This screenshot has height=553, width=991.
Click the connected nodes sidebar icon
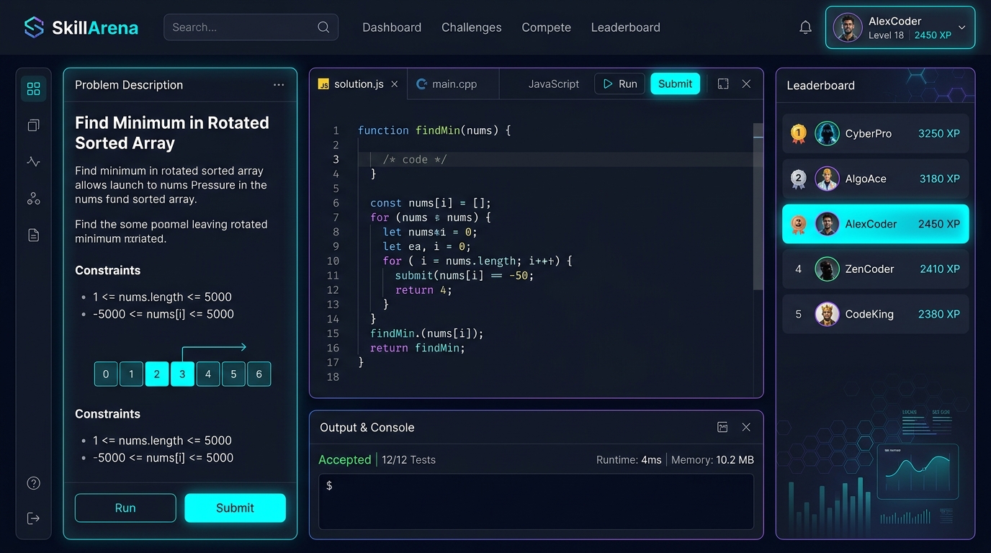coord(33,199)
